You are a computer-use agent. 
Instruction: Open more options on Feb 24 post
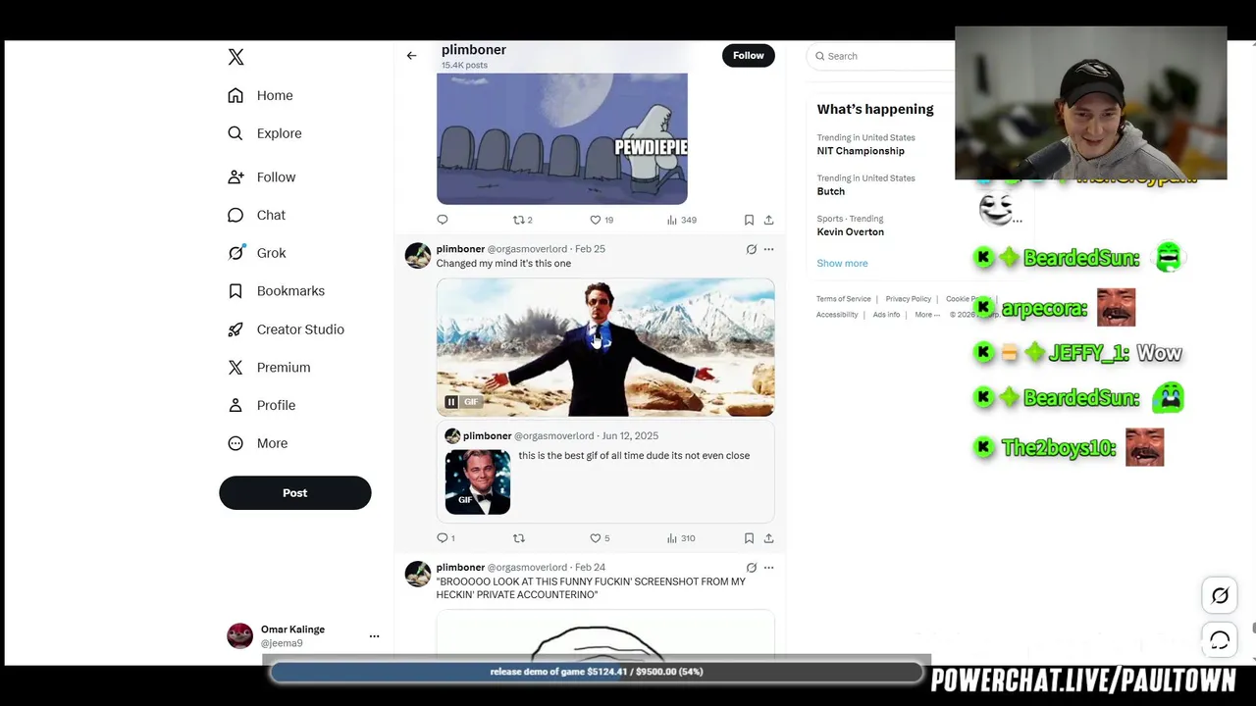pyautogui.click(x=768, y=568)
